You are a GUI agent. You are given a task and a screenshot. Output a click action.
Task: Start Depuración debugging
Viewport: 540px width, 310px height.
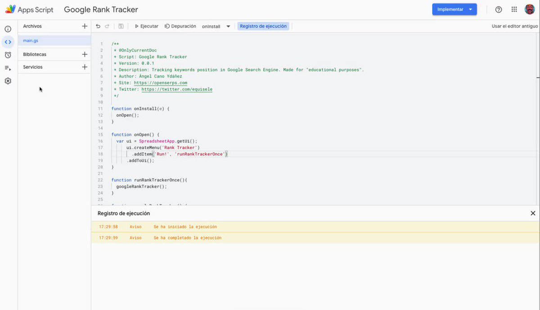point(180,26)
